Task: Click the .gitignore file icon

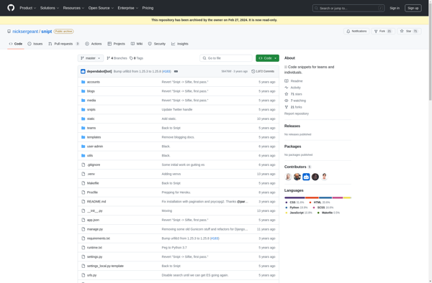Action: coord(84,165)
